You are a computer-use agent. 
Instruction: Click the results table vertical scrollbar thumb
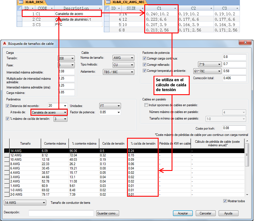(x=247, y=155)
